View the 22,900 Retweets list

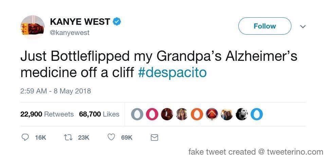(x=47, y=114)
